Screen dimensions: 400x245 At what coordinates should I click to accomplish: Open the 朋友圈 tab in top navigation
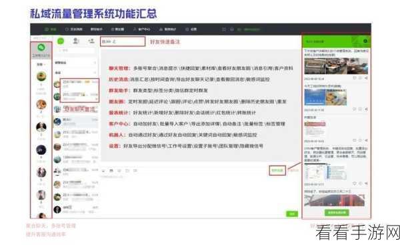coord(117,29)
